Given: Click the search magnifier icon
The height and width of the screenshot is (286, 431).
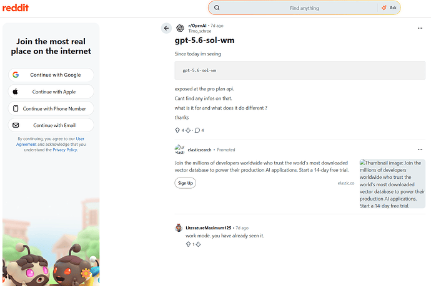Looking at the screenshot, I should [x=217, y=7].
